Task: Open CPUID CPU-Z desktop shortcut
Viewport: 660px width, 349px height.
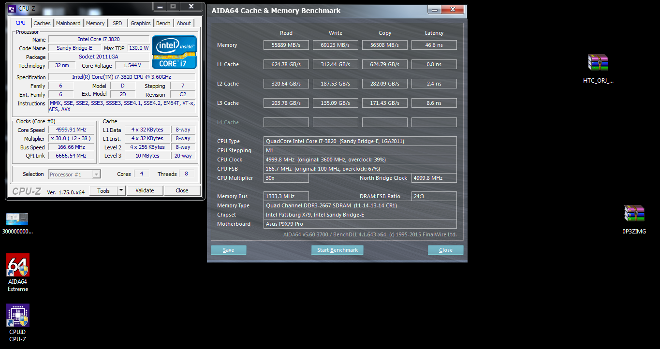Action: pos(18,323)
